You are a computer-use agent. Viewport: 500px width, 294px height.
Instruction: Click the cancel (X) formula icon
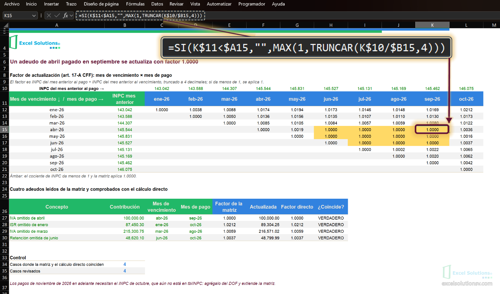[x=49, y=15]
